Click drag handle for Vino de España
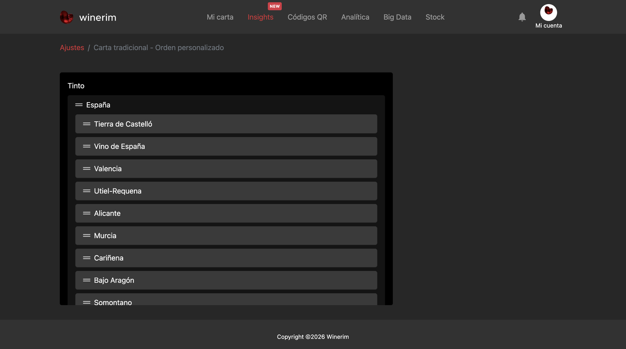The width and height of the screenshot is (626, 349). click(x=87, y=146)
